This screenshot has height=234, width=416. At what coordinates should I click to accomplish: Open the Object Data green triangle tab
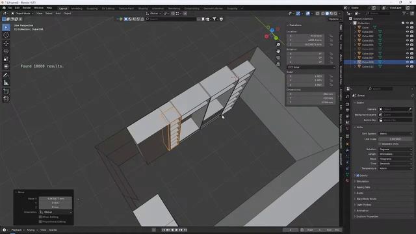coord(347,174)
